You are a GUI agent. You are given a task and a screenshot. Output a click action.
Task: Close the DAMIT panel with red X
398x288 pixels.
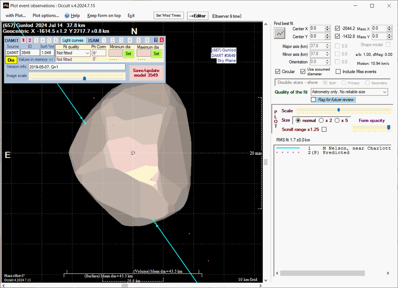pyautogui.click(x=162, y=40)
